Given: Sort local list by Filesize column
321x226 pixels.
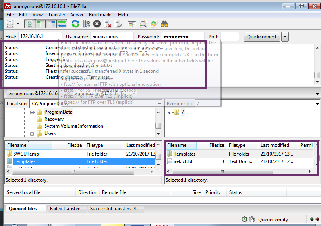Looking at the screenshot, I should pyautogui.click(x=68, y=145).
